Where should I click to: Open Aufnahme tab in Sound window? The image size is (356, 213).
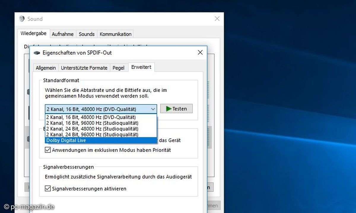(63, 34)
